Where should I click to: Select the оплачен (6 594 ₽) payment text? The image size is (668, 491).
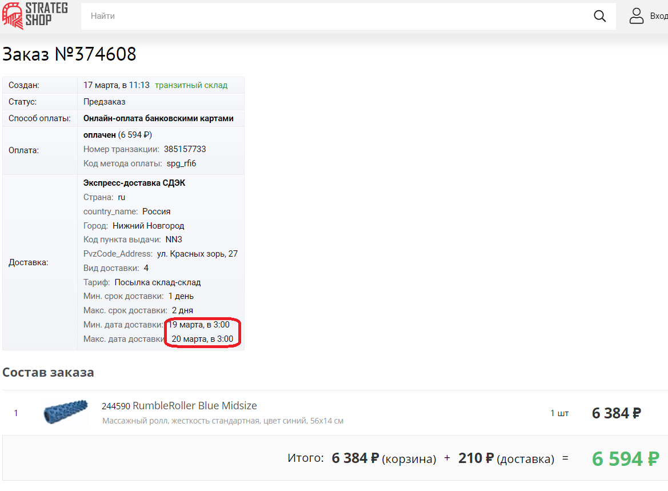118,135
